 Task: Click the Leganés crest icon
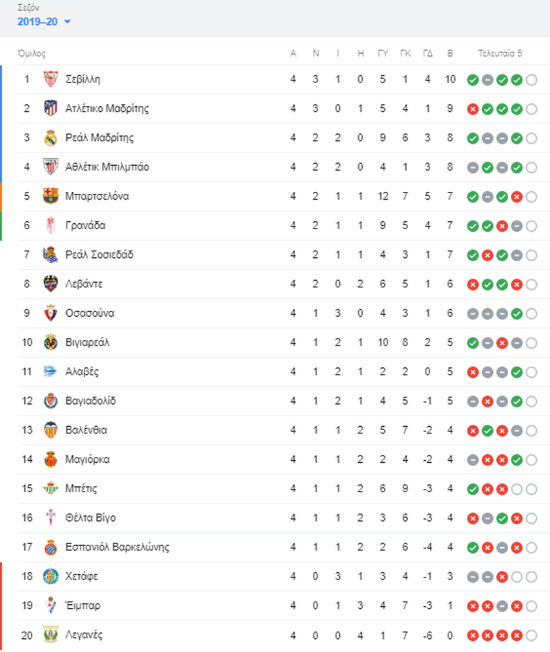[x=51, y=635]
